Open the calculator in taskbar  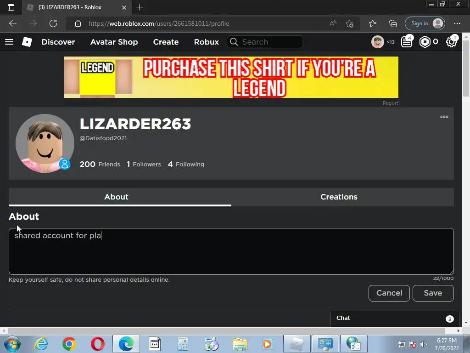[x=183, y=344]
